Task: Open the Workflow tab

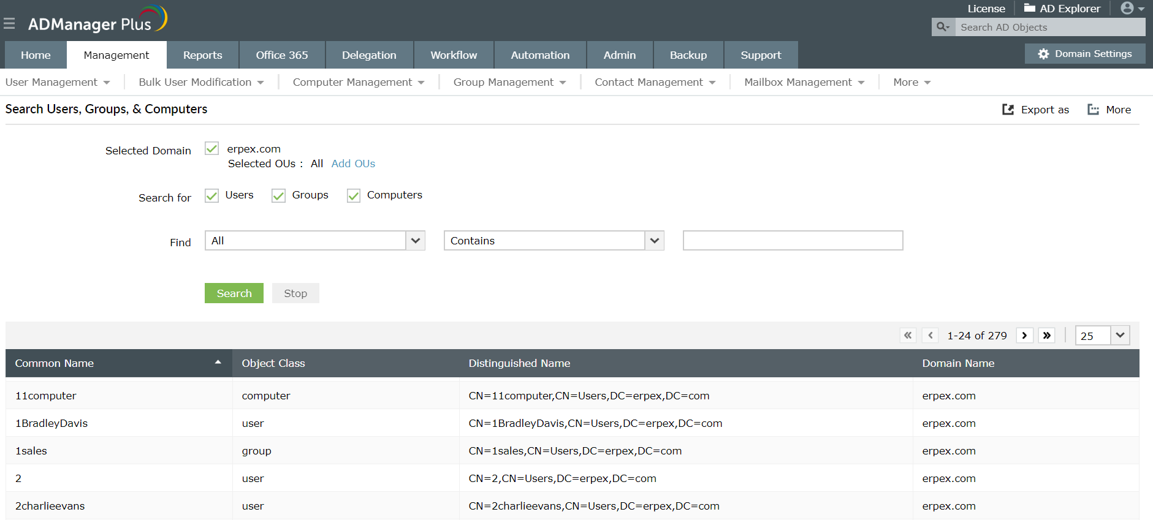Action: tap(454, 55)
